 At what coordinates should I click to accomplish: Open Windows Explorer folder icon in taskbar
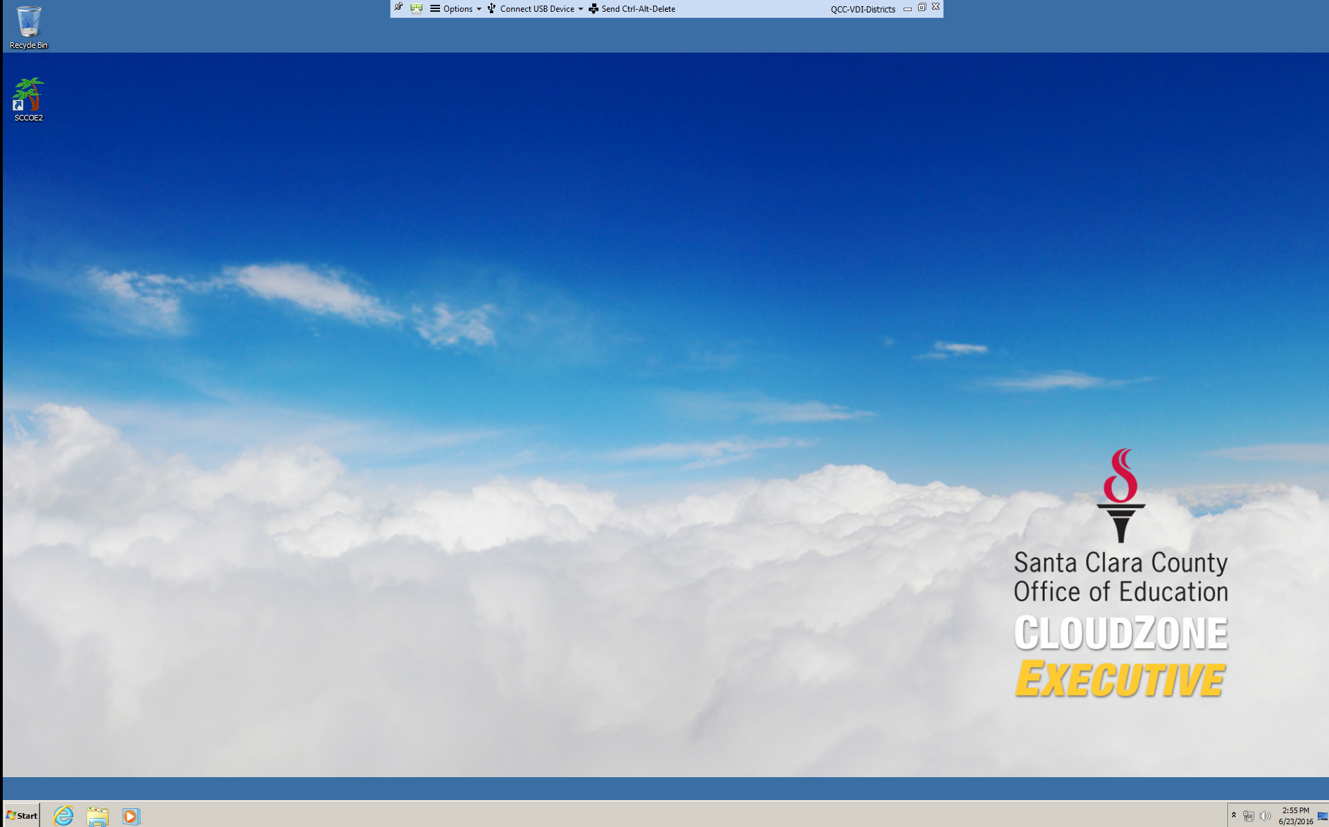98,816
